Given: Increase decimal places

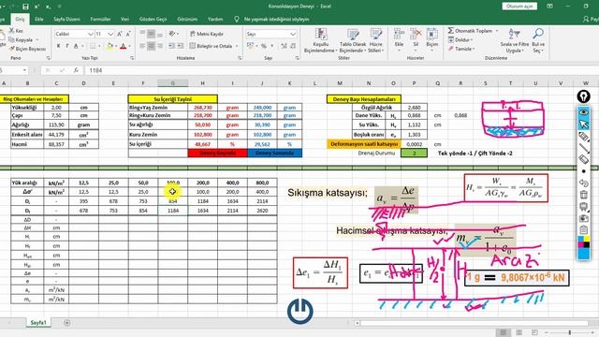Looking at the screenshot, I should 284,46.
